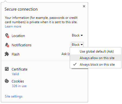Collapse the Notifications Block dropdown
This screenshot has height=104, width=122.
(x=77, y=45)
